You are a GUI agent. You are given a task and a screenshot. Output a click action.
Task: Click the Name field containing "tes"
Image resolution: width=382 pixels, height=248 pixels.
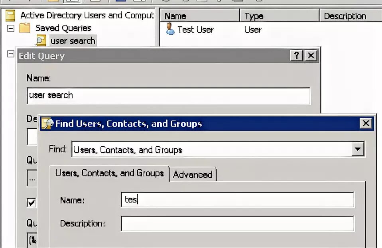click(238, 200)
